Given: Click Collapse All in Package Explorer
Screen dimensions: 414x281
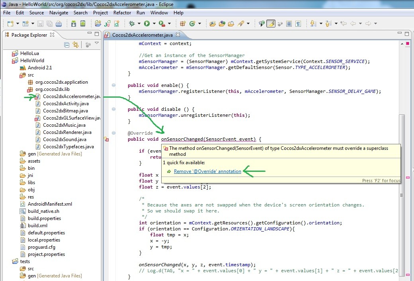Looking at the screenshot, I should (x=67, y=45).
